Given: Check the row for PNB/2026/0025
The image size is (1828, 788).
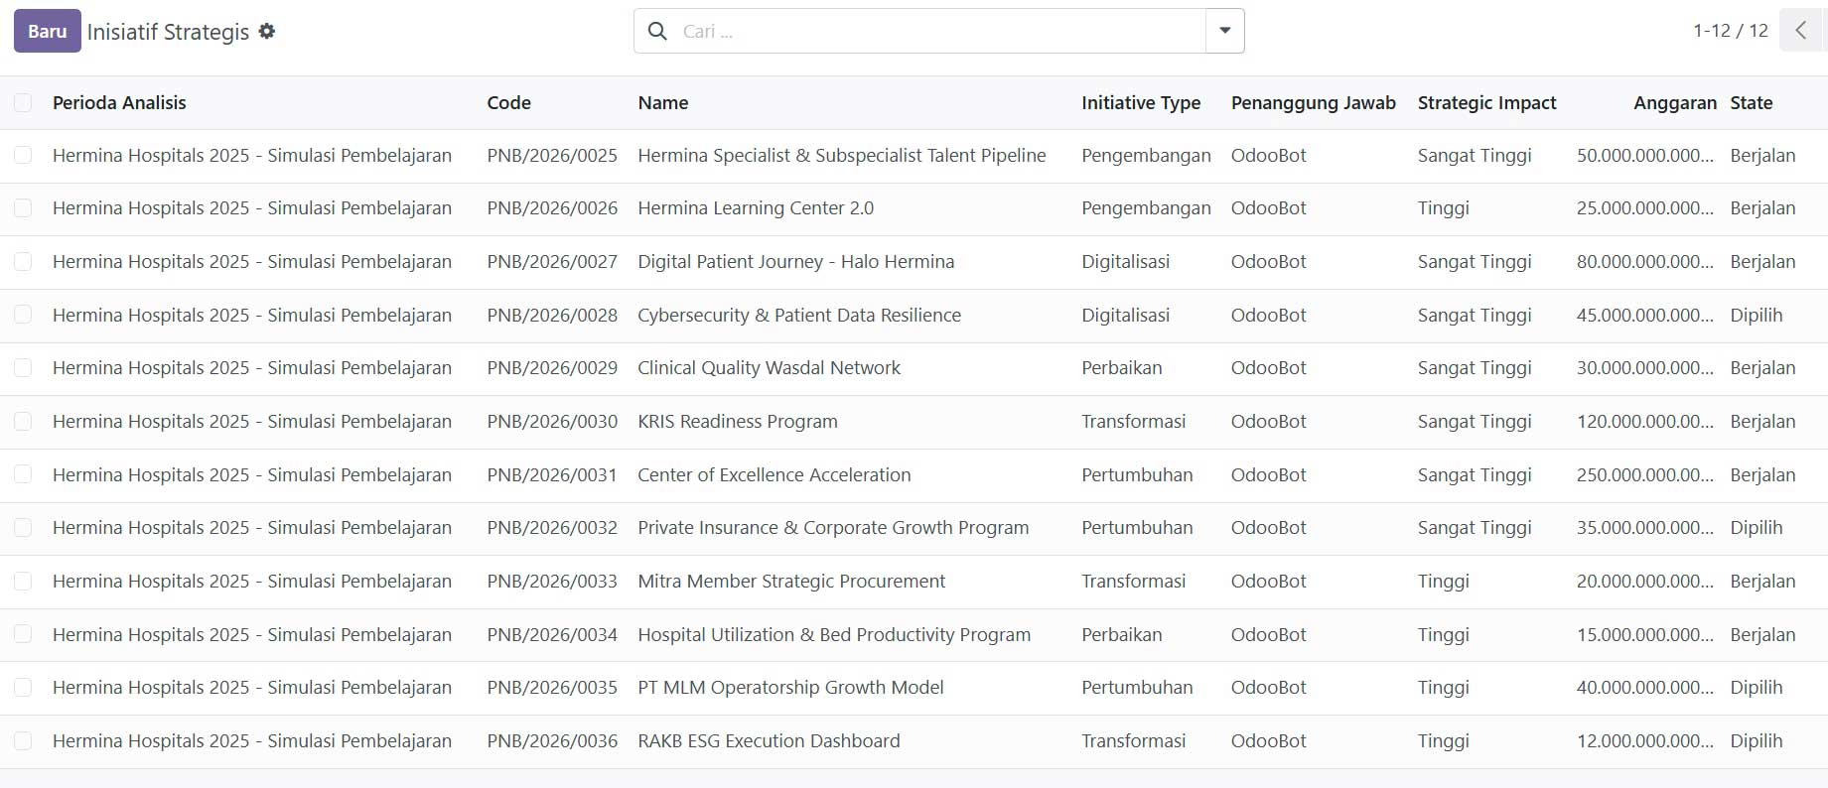Looking at the screenshot, I should pyautogui.click(x=23, y=155).
